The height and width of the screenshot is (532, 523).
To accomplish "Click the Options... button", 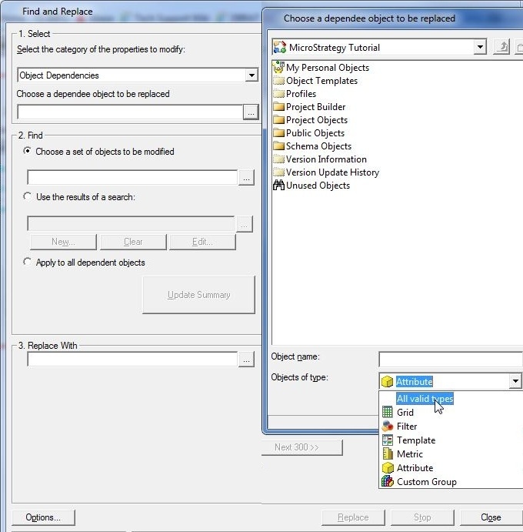I will click(x=43, y=517).
